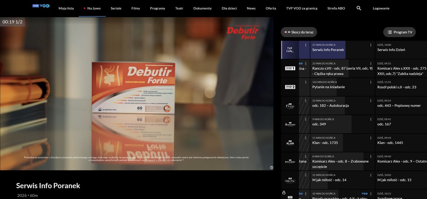Select Pytanie na śniadanie entry

tap(342, 87)
